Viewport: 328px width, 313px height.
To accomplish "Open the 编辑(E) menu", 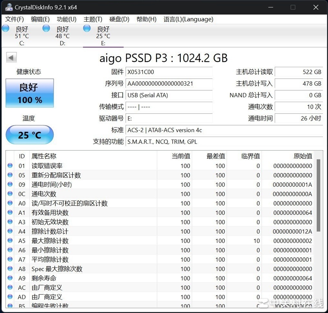I will coord(40,19).
